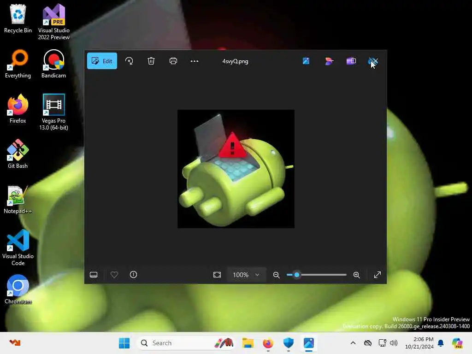Open the three-dot See more menu

pos(195,61)
